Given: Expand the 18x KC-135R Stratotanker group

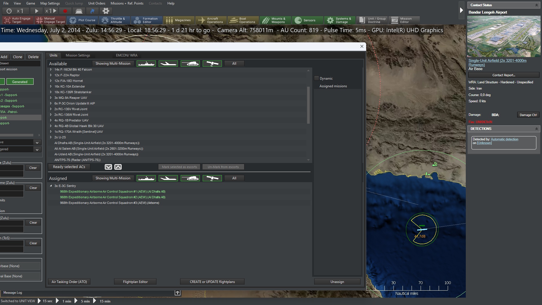Looking at the screenshot, I should (x=51, y=92).
